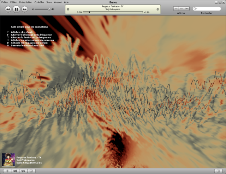Switch to Cover Flow view in Afficher

coord(186,8)
